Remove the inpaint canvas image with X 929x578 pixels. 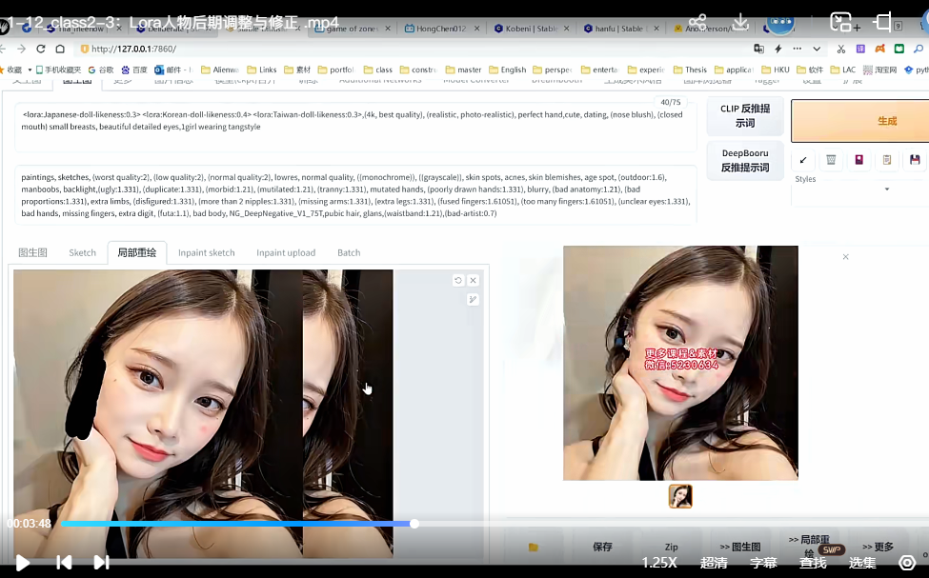[473, 280]
